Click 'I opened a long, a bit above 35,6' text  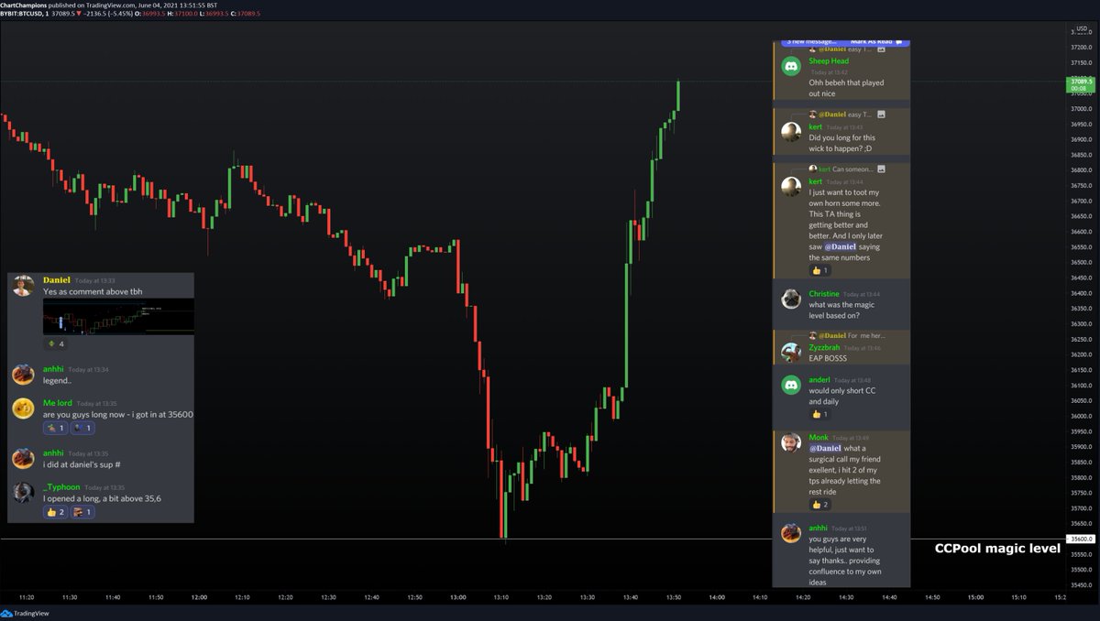(x=102, y=498)
